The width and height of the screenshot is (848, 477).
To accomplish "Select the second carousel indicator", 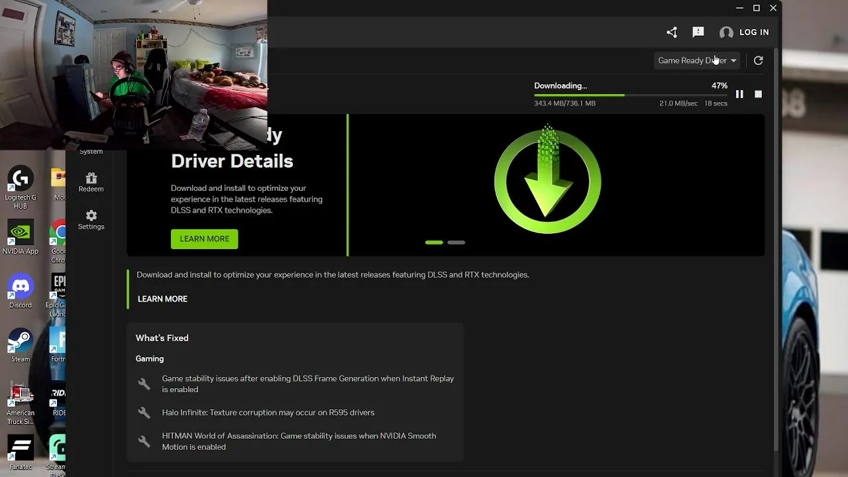I will coord(456,242).
